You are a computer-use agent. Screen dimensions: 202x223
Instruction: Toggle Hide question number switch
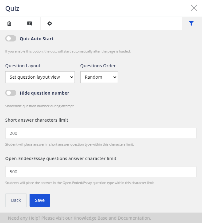coord(11,93)
